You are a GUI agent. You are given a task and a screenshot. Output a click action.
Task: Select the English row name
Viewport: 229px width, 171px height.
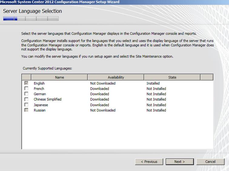[39, 83]
